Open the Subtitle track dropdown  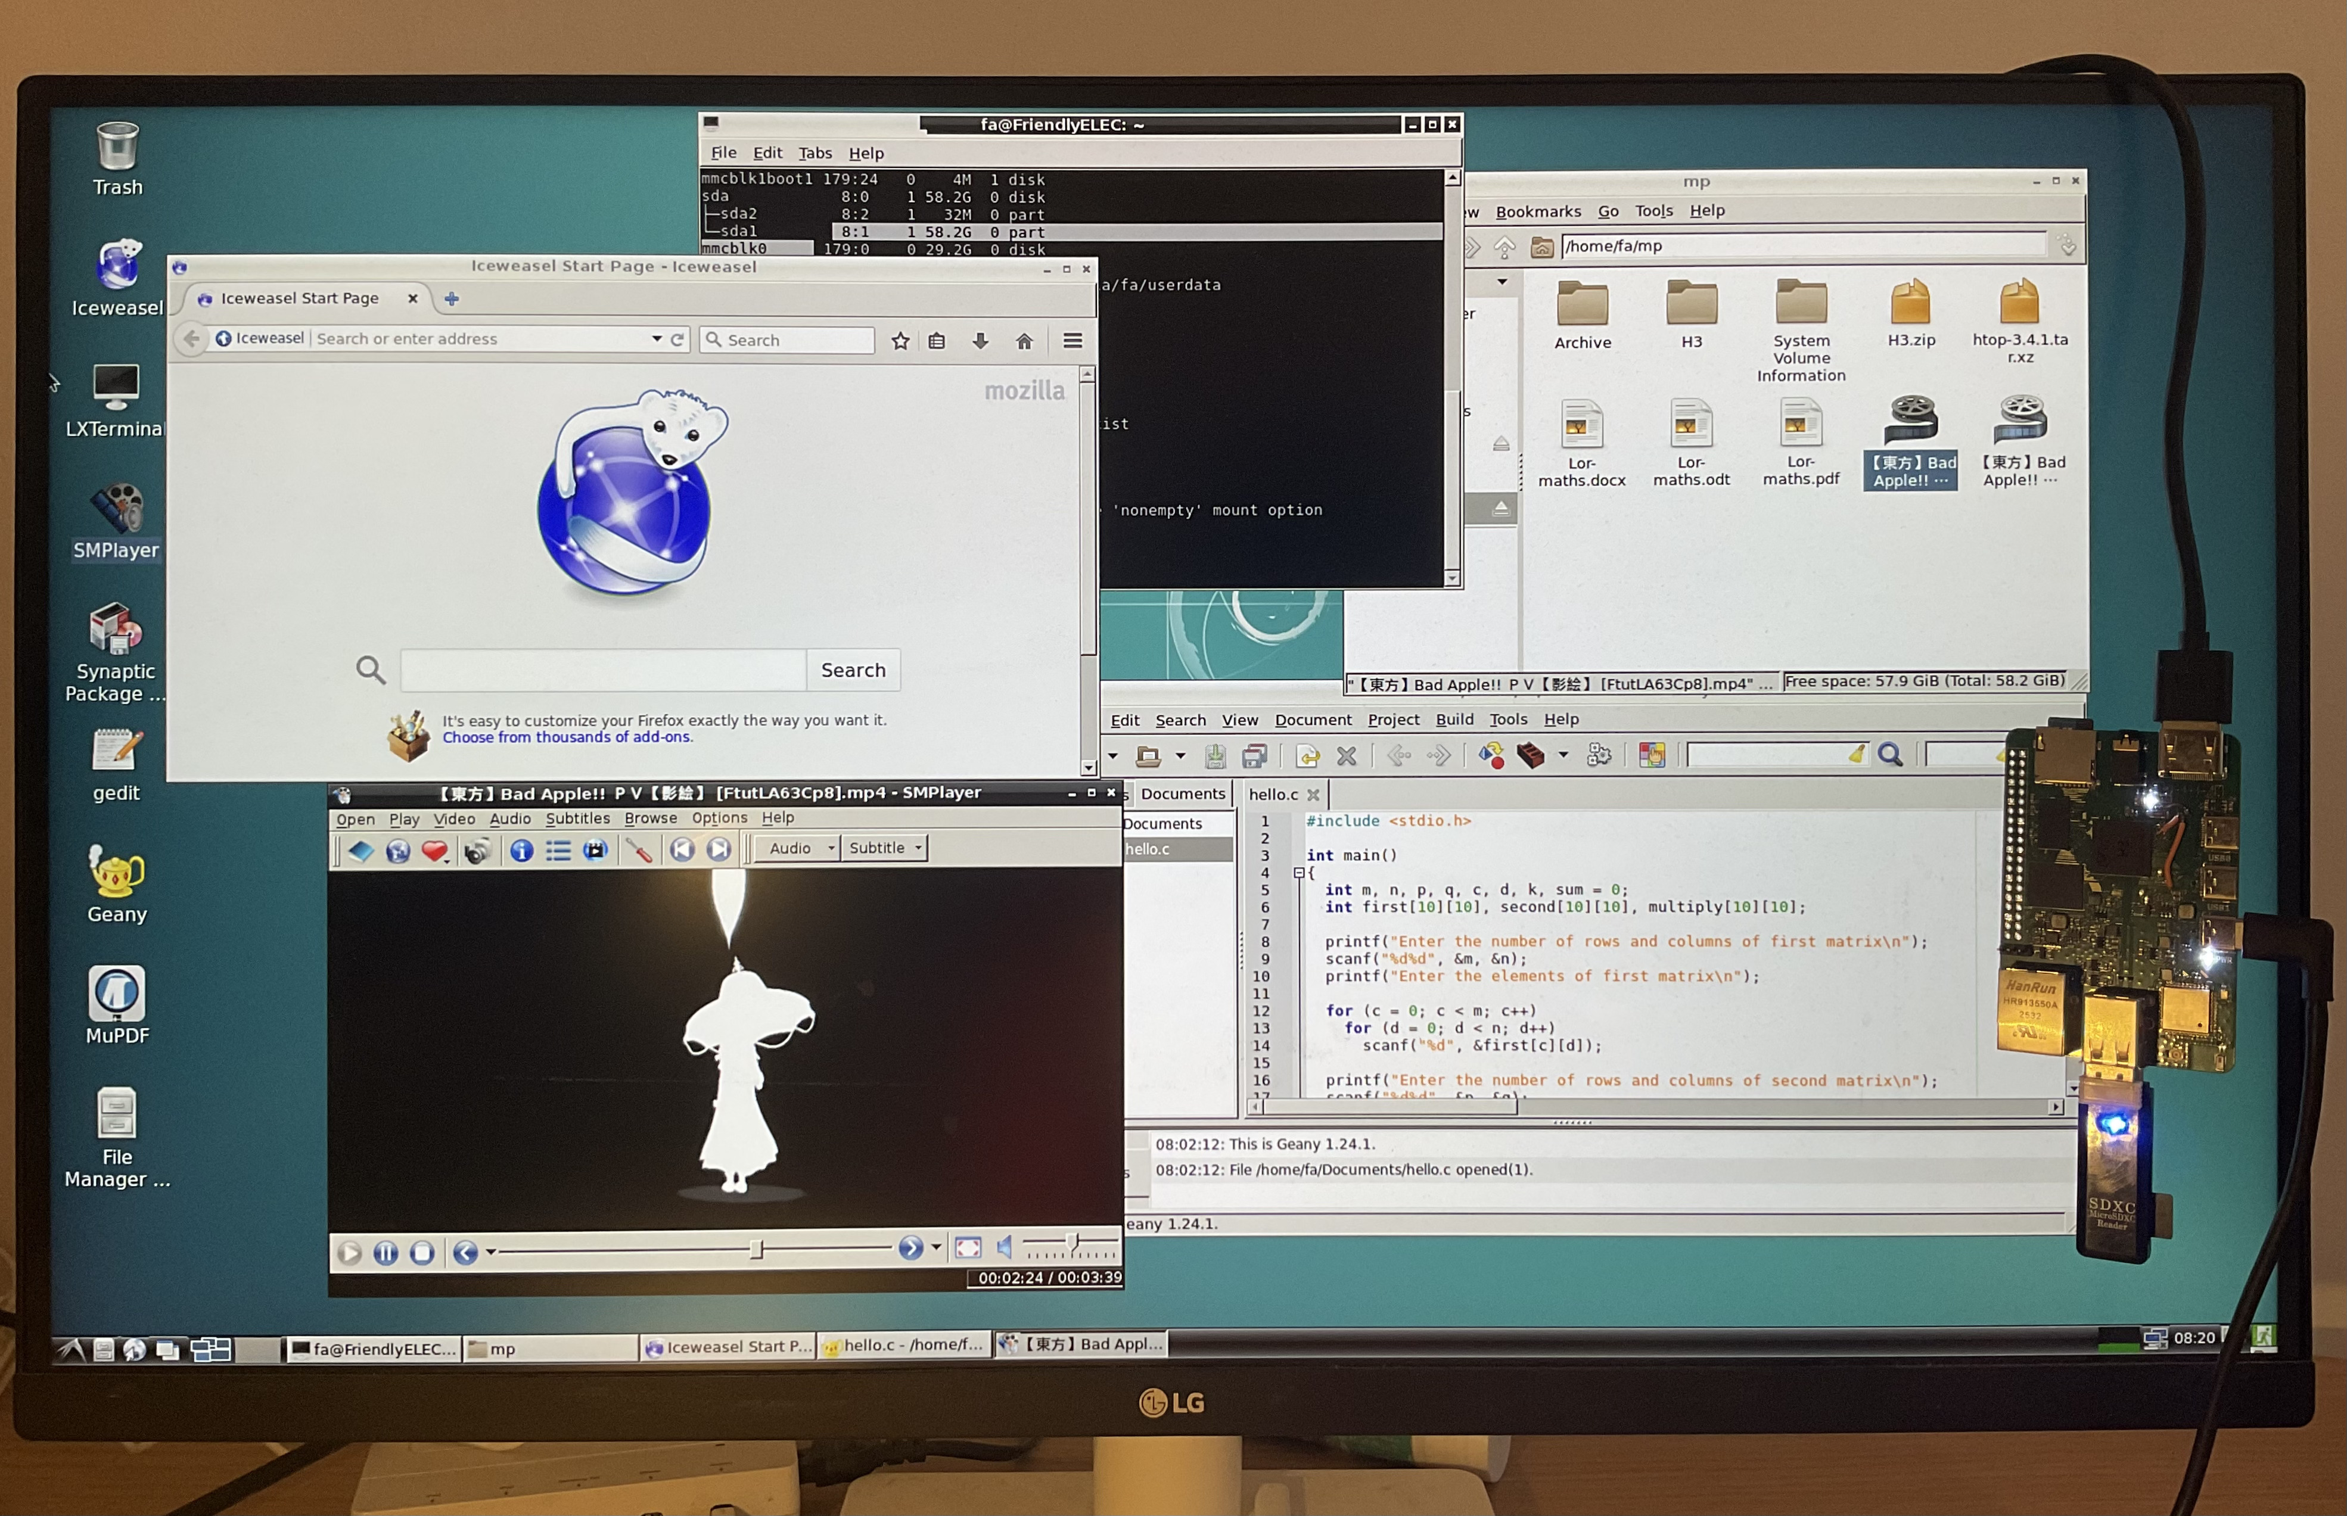885,848
